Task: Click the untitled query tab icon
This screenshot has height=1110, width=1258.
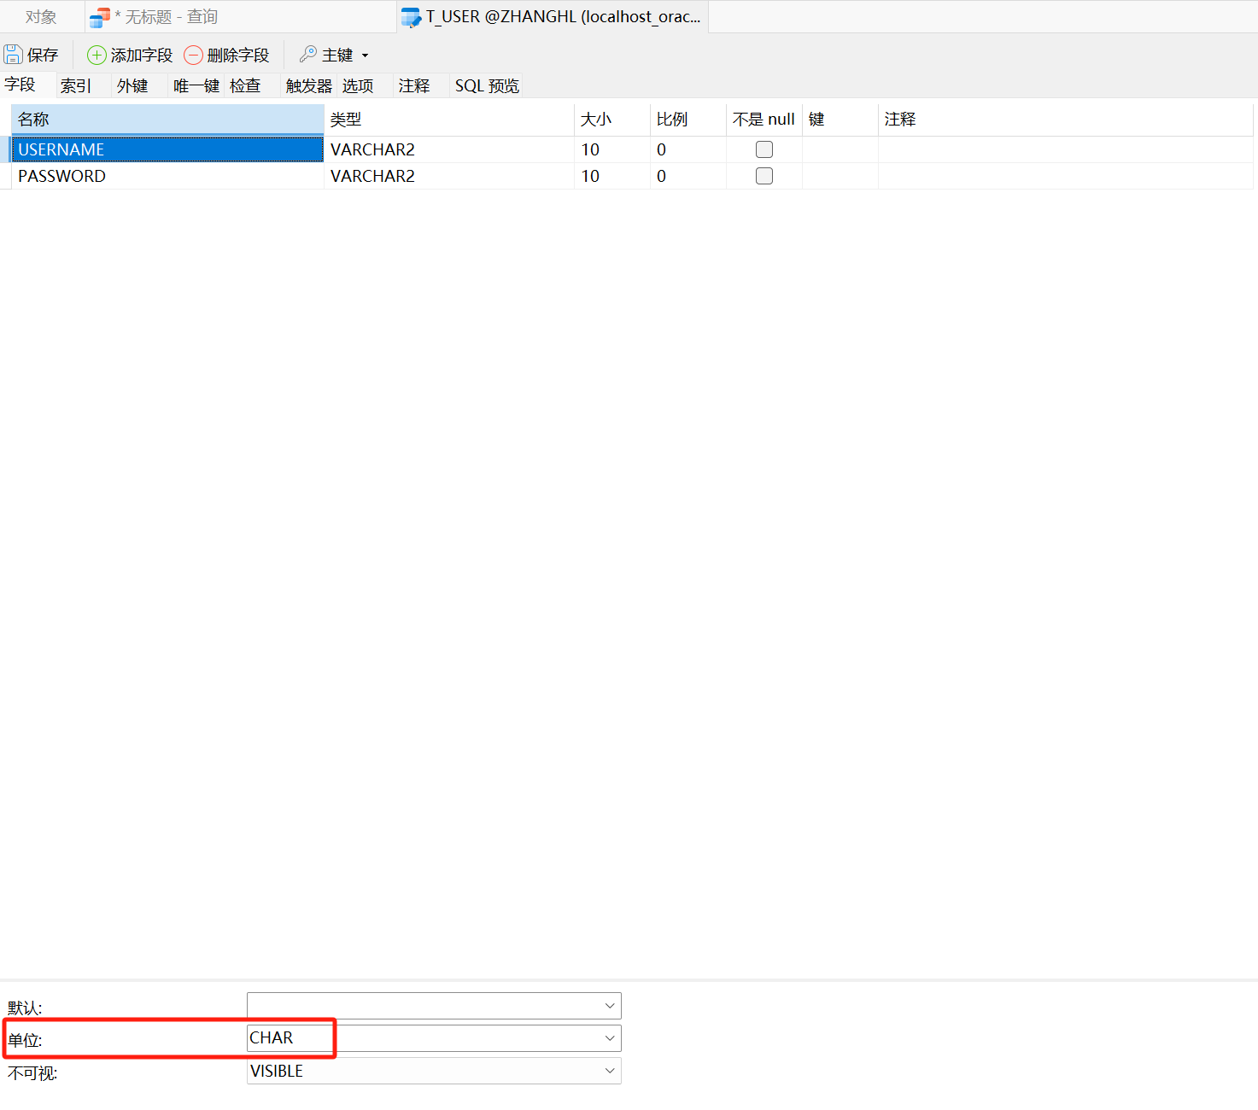Action: pyautogui.click(x=100, y=17)
